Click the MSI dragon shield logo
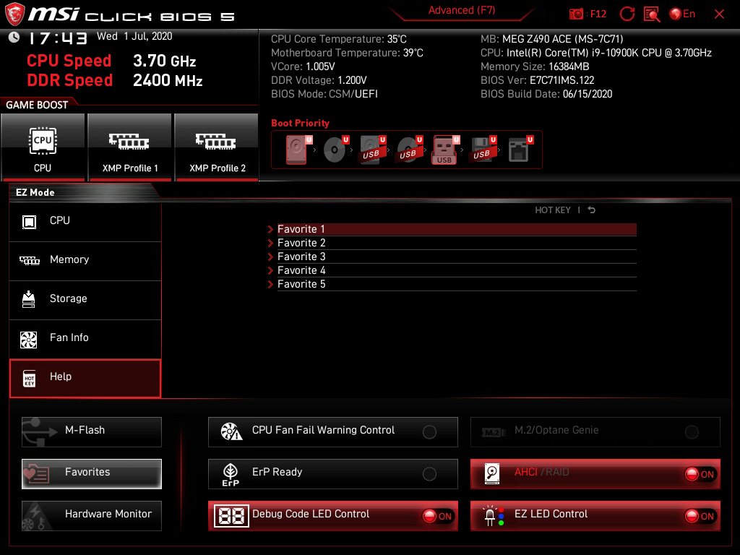Screen dimensions: 740x555 point(14,14)
